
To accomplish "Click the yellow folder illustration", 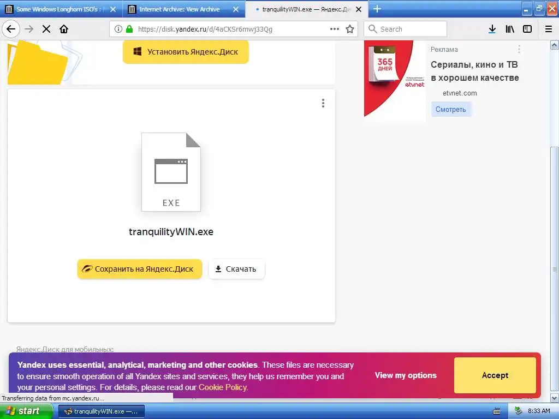I will point(38,62).
